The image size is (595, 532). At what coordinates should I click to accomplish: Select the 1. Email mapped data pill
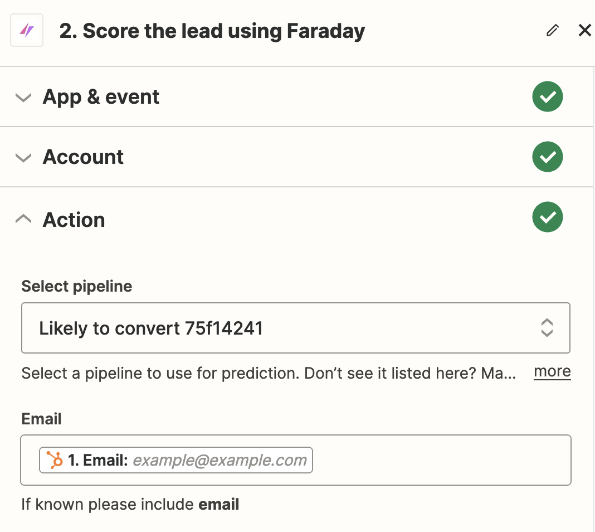click(x=175, y=460)
